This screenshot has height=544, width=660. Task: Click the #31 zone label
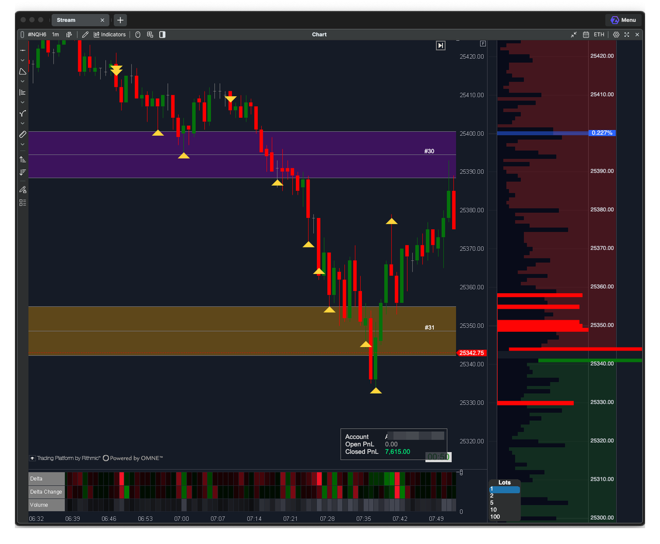pyautogui.click(x=430, y=327)
